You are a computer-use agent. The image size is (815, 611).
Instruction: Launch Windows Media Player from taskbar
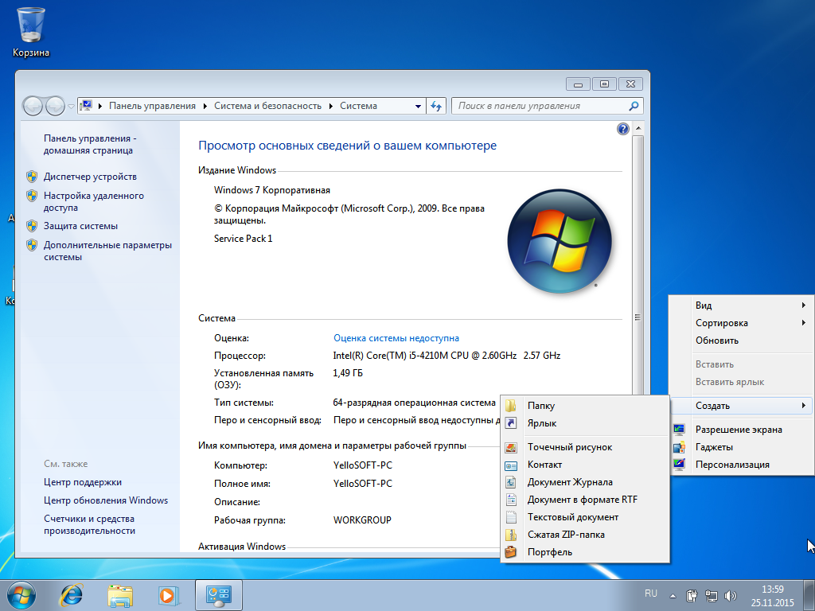169,595
